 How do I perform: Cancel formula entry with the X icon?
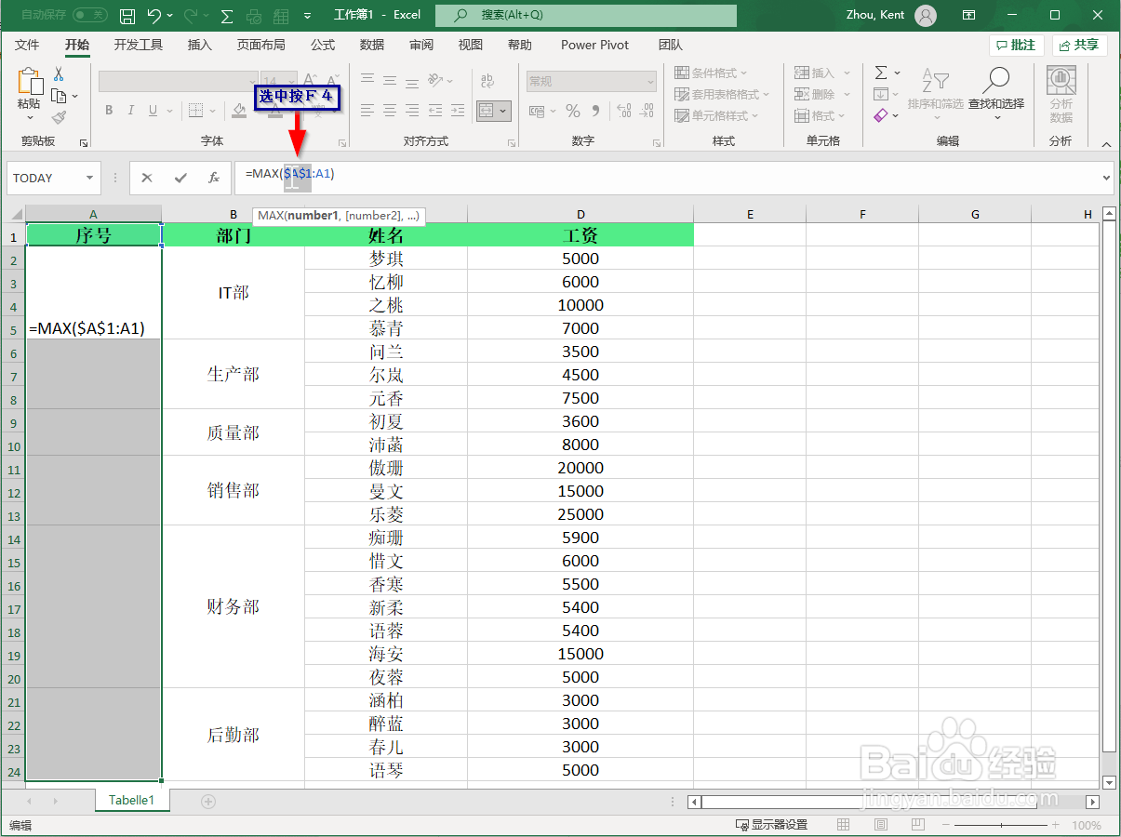[x=147, y=178]
